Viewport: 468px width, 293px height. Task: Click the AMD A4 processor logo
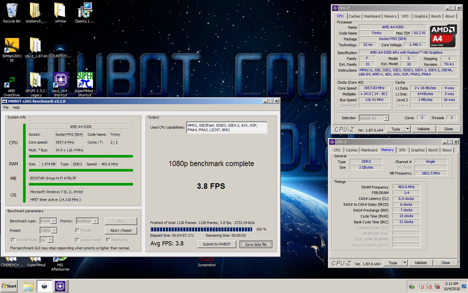pos(443,36)
